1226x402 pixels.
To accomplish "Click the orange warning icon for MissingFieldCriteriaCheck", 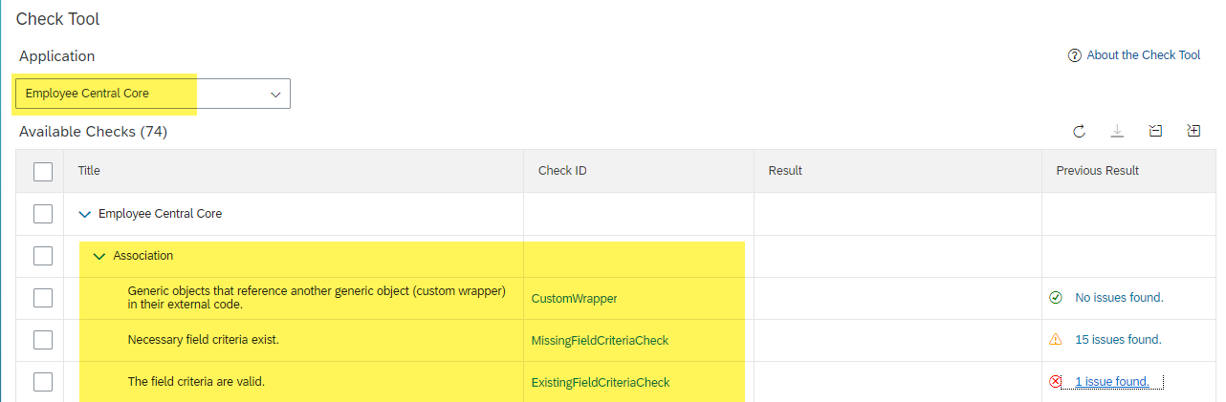I will pyautogui.click(x=1056, y=339).
